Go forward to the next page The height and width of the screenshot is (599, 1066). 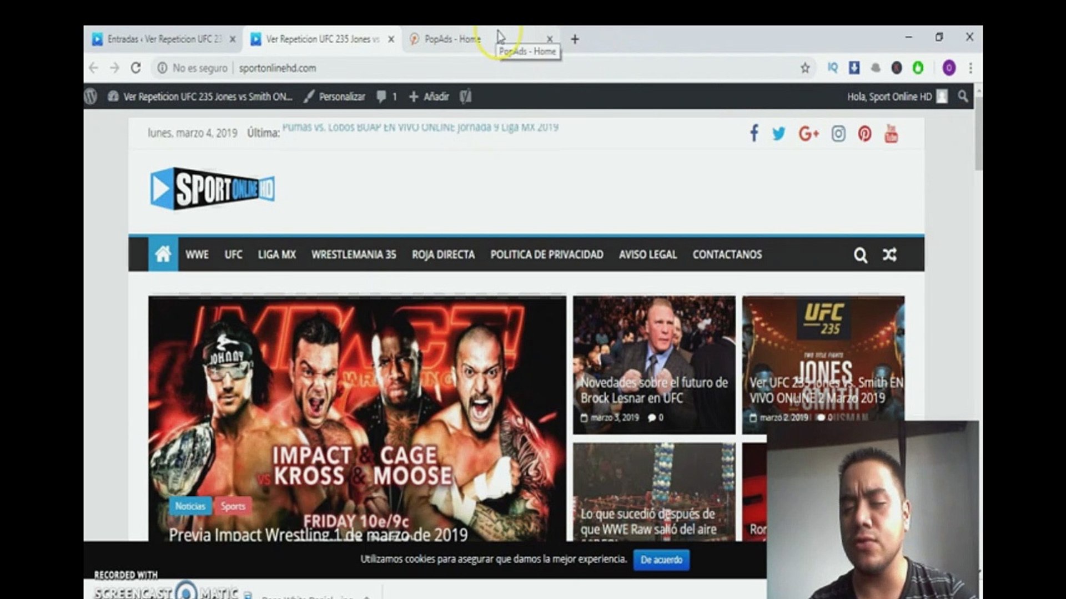coord(114,68)
